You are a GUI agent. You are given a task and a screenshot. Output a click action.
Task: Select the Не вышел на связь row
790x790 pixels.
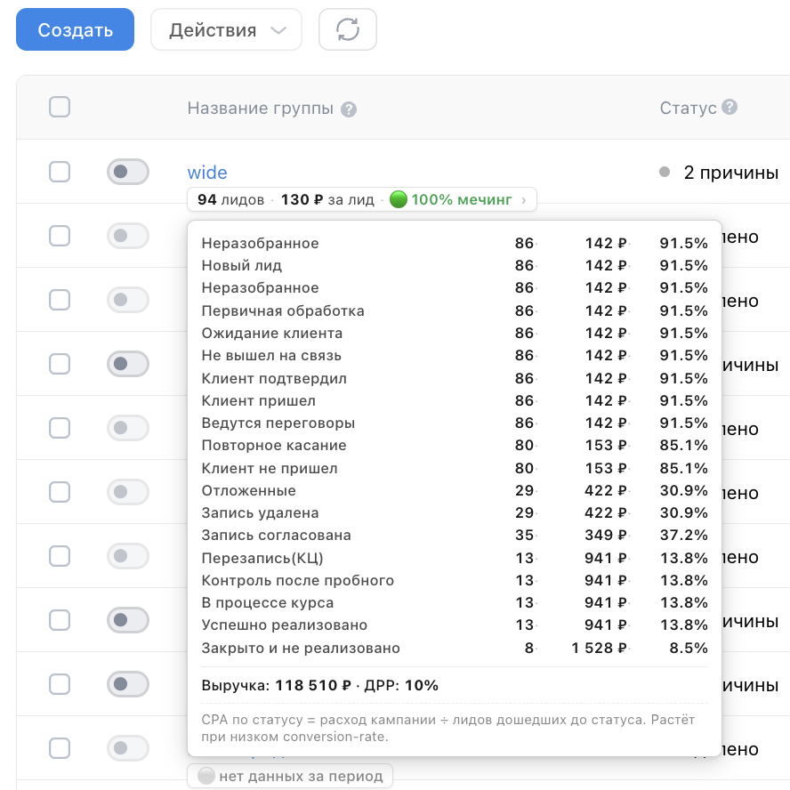point(455,355)
